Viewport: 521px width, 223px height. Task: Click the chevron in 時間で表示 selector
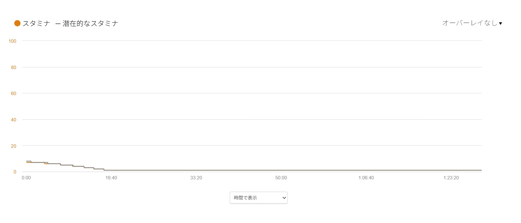[x=284, y=198]
